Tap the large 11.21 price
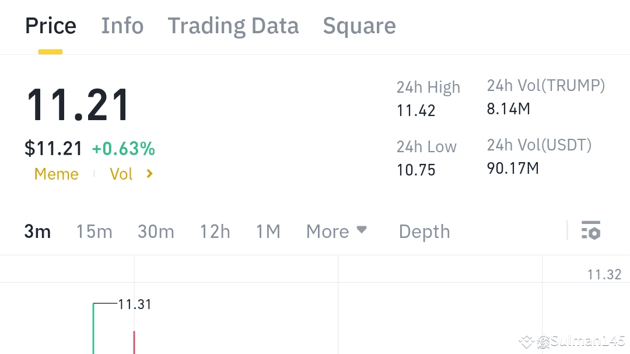 78,105
